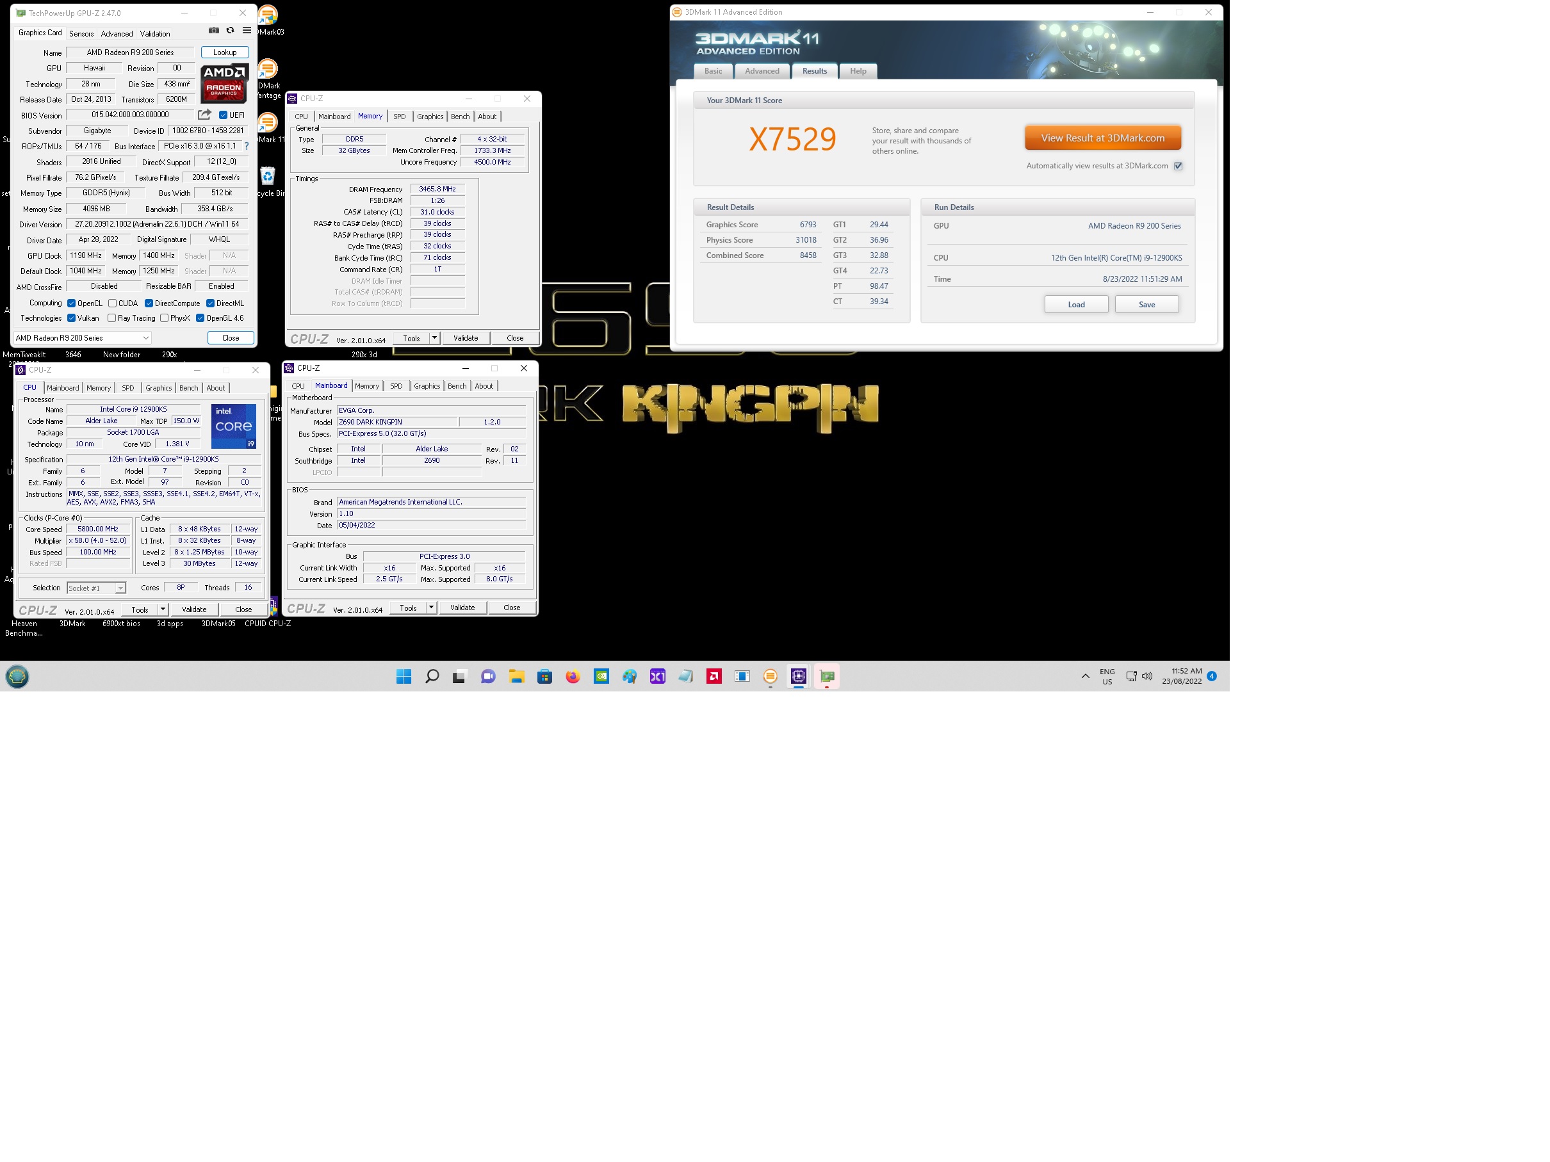Toggle Ray Tracing checkbox
Viewport: 1550px width, 1162px height.
click(x=111, y=318)
